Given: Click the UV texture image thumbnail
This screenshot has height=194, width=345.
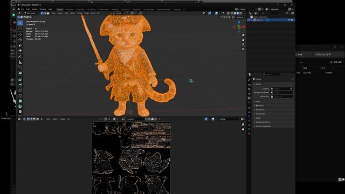Looking at the screenshot, I should point(131,158).
